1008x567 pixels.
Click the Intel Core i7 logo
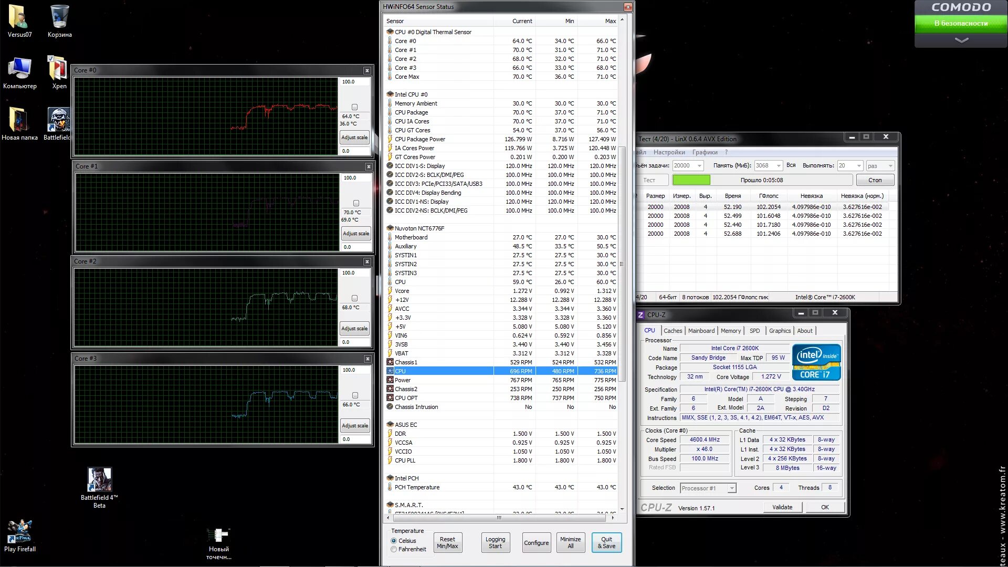pos(816,362)
